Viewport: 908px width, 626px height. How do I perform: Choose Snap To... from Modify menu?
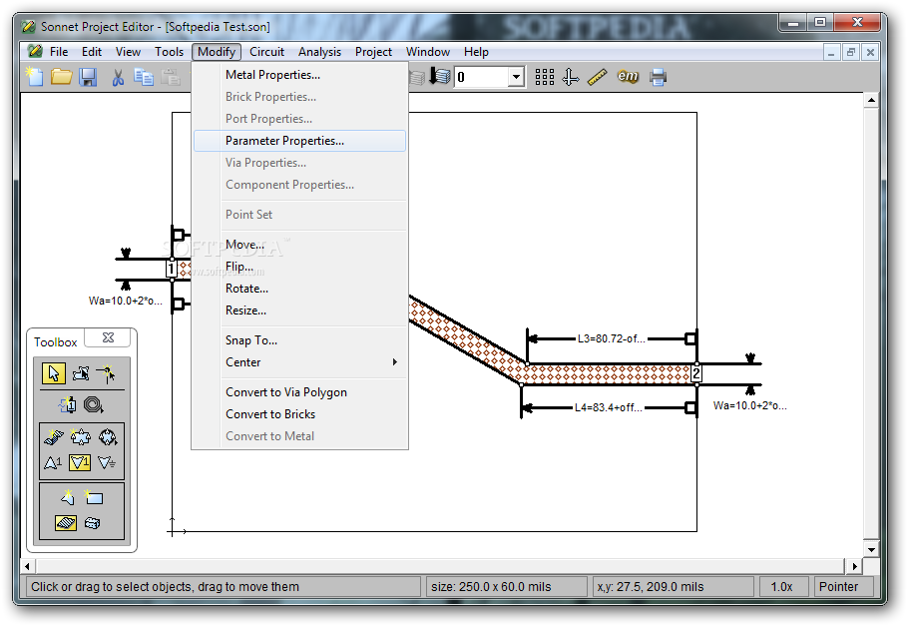tap(300, 340)
